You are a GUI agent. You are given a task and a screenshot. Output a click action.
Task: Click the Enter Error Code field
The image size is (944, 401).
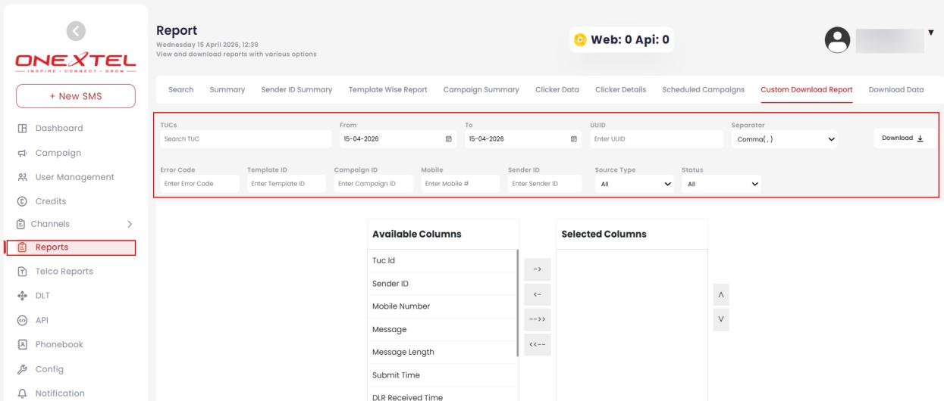199,184
